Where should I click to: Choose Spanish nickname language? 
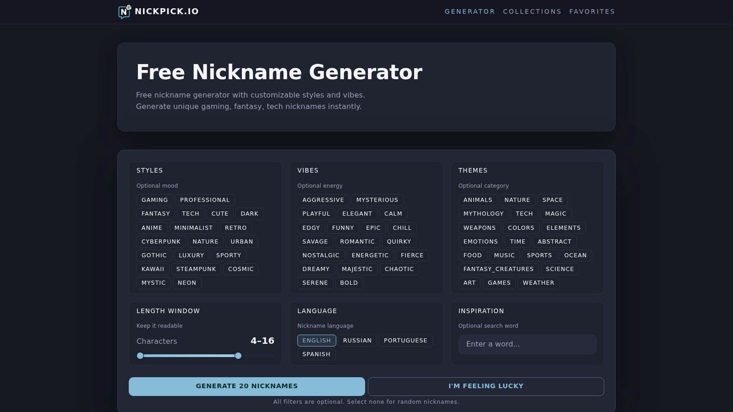pyautogui.click(x=316, y=354)
